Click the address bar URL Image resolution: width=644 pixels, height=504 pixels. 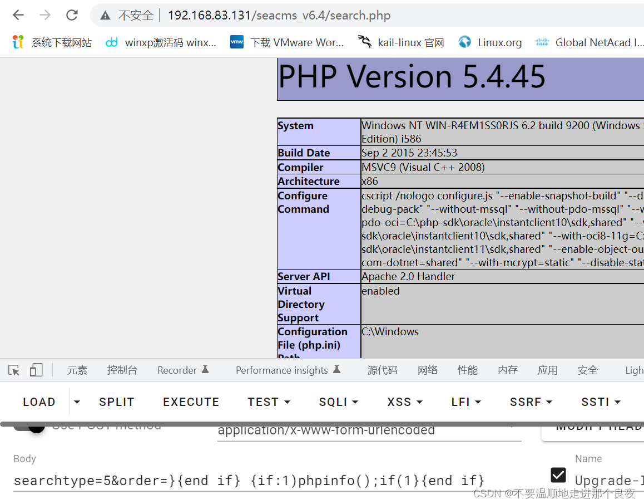click(279, 15)
